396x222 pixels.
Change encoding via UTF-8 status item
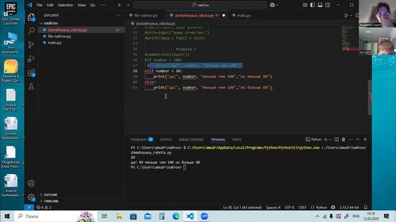[x=290, y=207]
